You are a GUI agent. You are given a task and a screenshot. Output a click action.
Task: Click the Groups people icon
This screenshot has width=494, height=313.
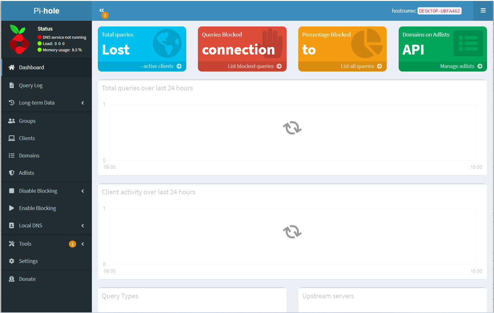coord(12,121)
